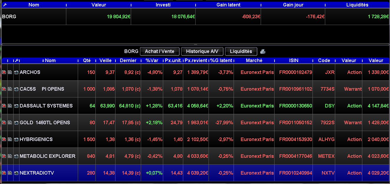
Task: Open the wrench settings icon left of top Nom header
Action: point(4,5)
